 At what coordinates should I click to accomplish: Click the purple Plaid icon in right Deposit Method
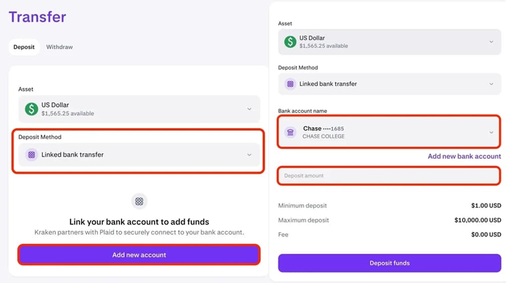290,84
